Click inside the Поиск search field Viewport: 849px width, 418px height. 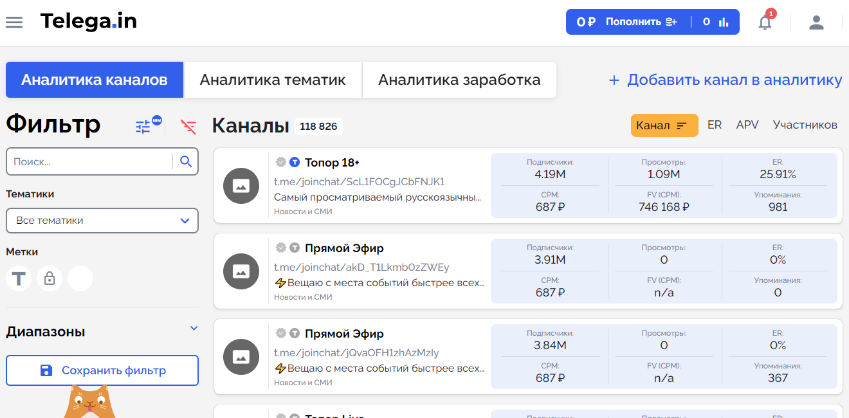click(90, 161)
